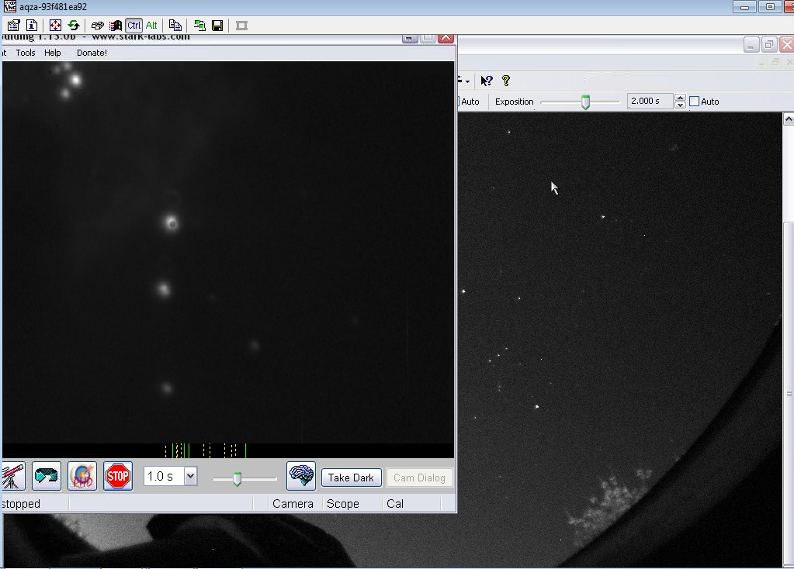Screen dimensions: 794x569
Task: Open brain advanced settings icon
Action: pos(301,476)
